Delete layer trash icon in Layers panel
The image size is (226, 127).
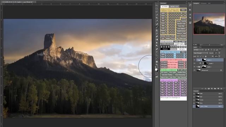[221, 89]
